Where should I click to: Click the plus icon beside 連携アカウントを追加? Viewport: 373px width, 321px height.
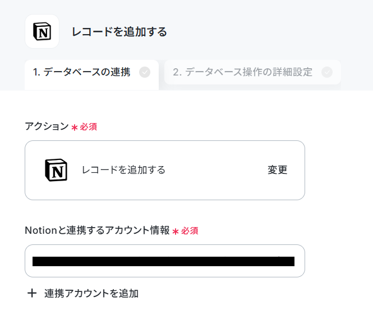click(32, 293)
